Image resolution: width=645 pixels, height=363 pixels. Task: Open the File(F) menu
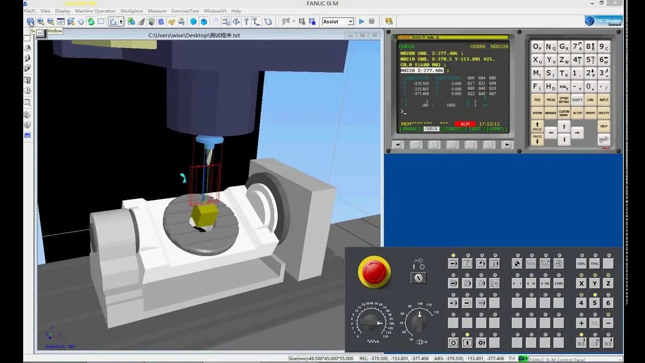pyautogui.click(x=30, y=11)
